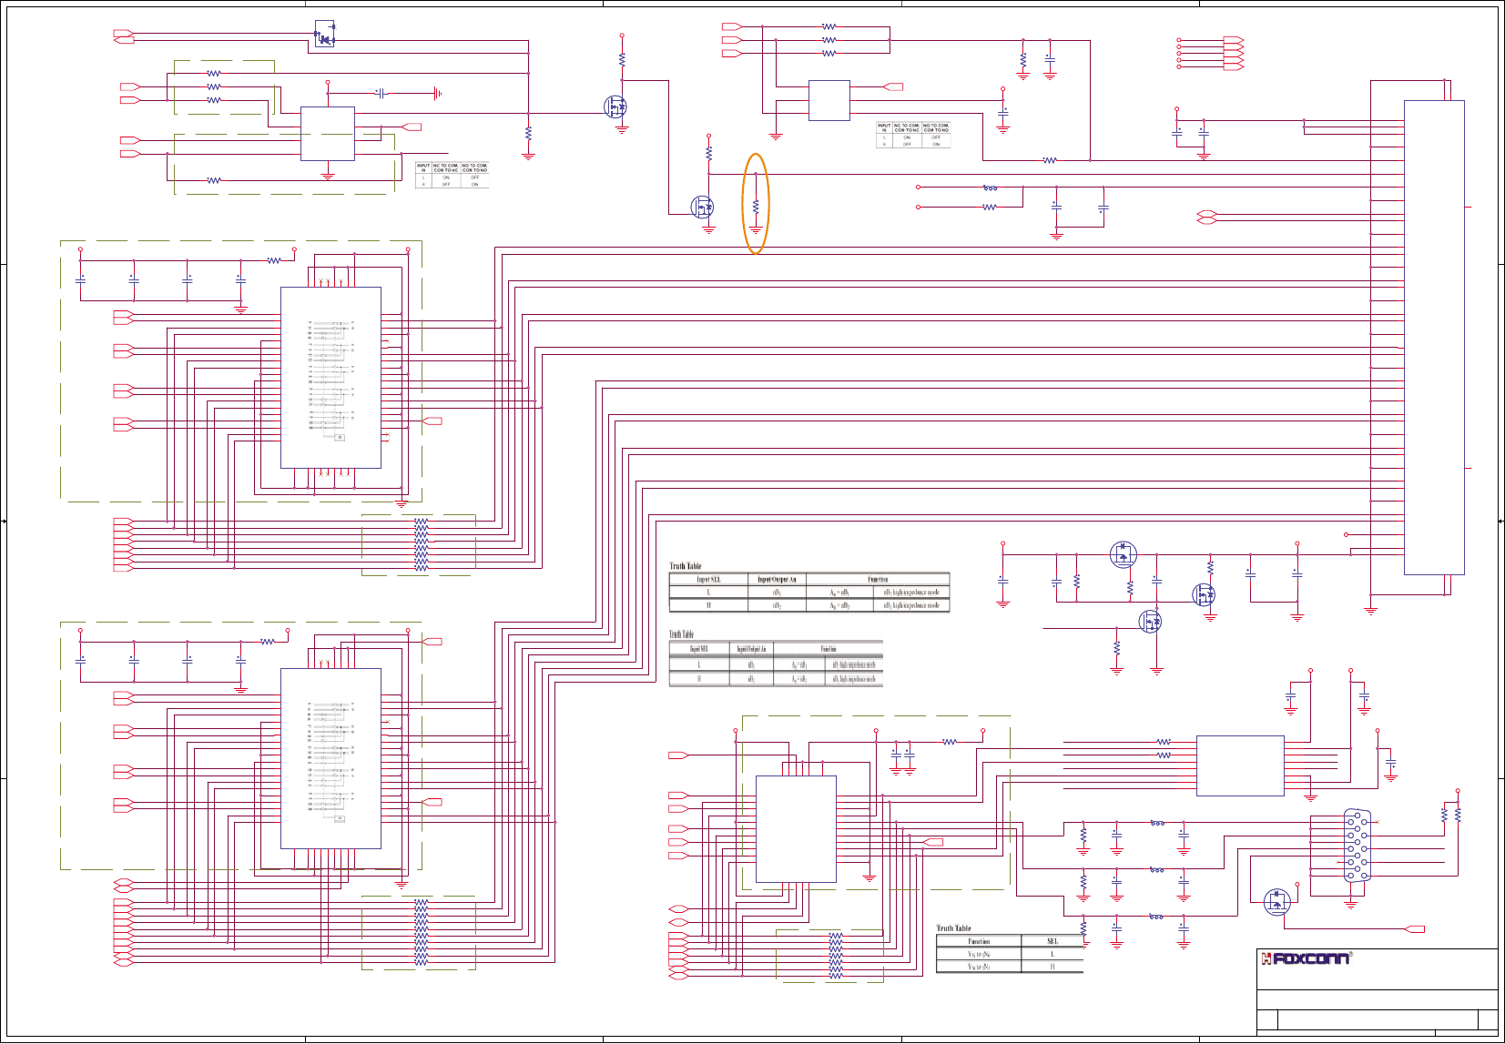Click the lower-left large multiplexer IC body

[x=330, y=758]
